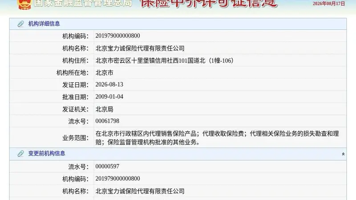
Task: Click the national emblem logo in header
Action: (24, 4)
